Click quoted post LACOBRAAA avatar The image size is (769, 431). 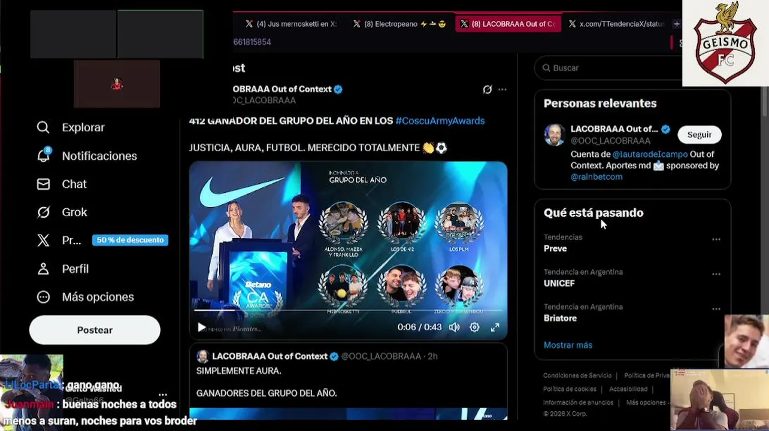[x=202, y=356]
